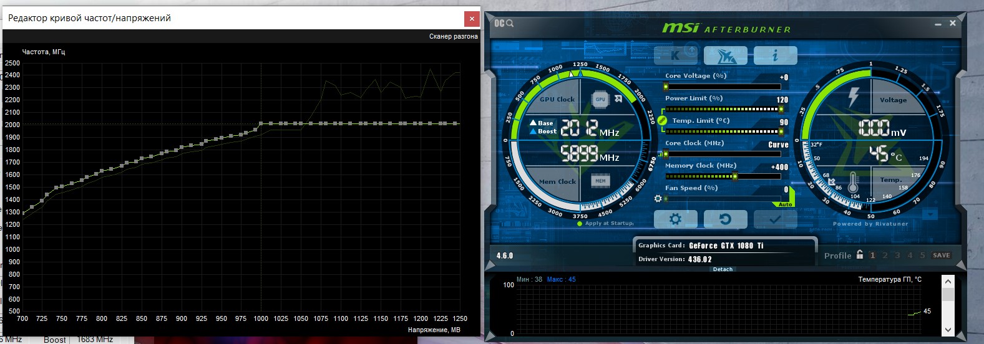The height and width of the screenshot is (344, 984).
Task: Click the +400 Memory Clock value
Action: point(779,167)
